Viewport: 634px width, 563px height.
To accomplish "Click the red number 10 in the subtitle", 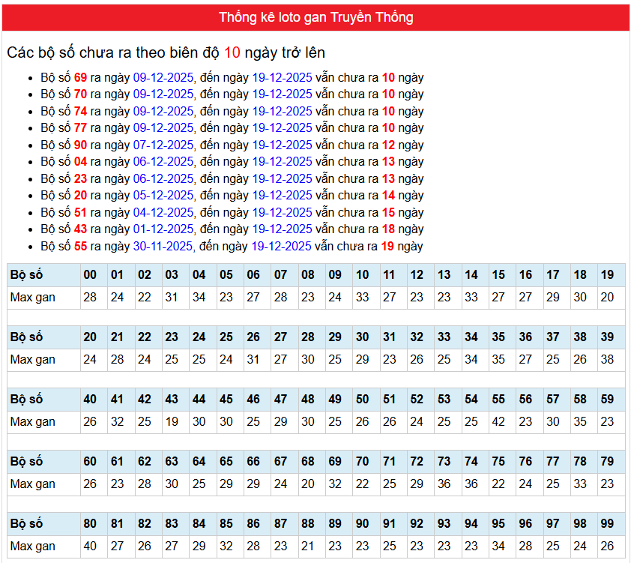I will 232,52.
